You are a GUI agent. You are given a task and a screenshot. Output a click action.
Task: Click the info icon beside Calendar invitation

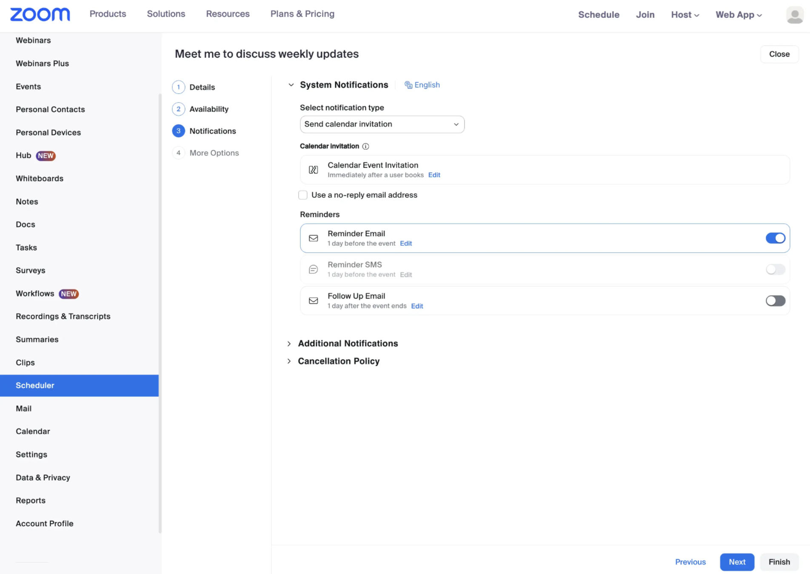(365, 146)
